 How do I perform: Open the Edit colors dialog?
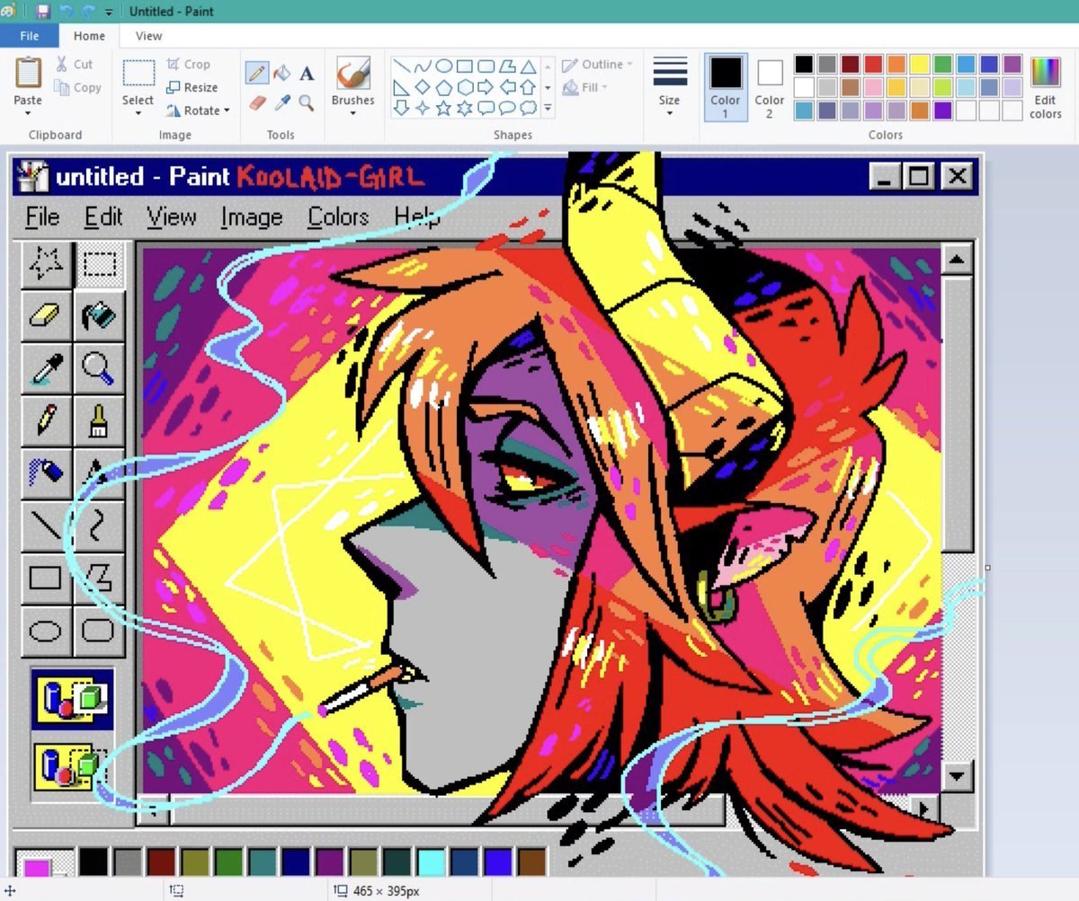pos(1045,87)
